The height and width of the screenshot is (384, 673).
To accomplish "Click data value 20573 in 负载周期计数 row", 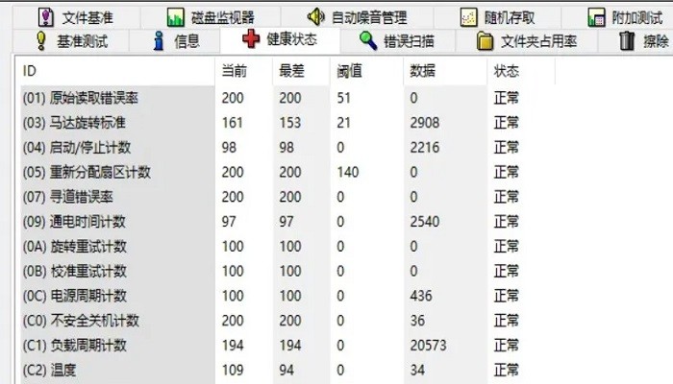I will click(x=429, y=346).
